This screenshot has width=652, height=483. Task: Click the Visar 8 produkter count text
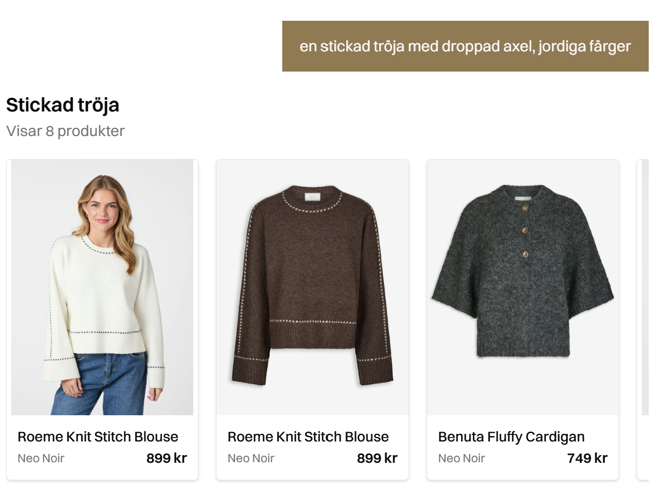pyautogui.click(x=65, y=131)
